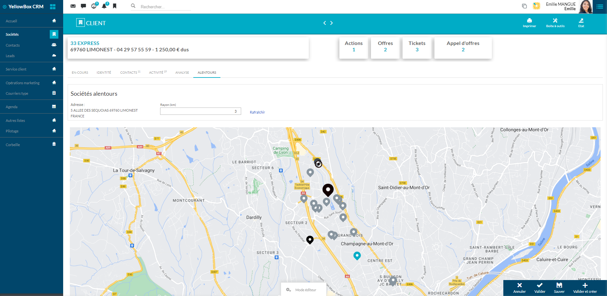Go to previous client with left chevron
The image size is (607, 296).
325,23
